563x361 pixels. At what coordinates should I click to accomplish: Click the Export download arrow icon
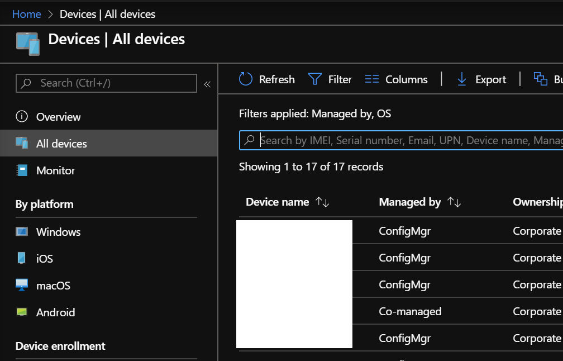click(462, 79)
